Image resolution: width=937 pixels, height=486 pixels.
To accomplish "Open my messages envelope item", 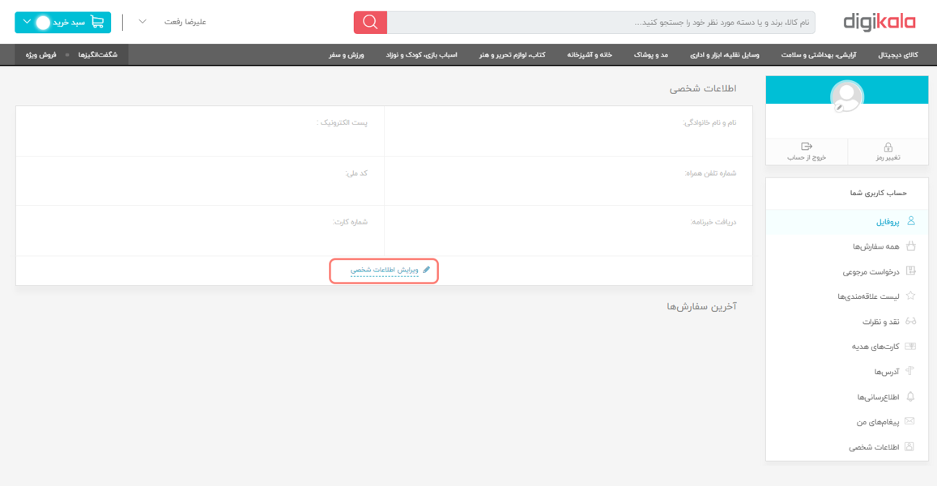I will [909, 422].
